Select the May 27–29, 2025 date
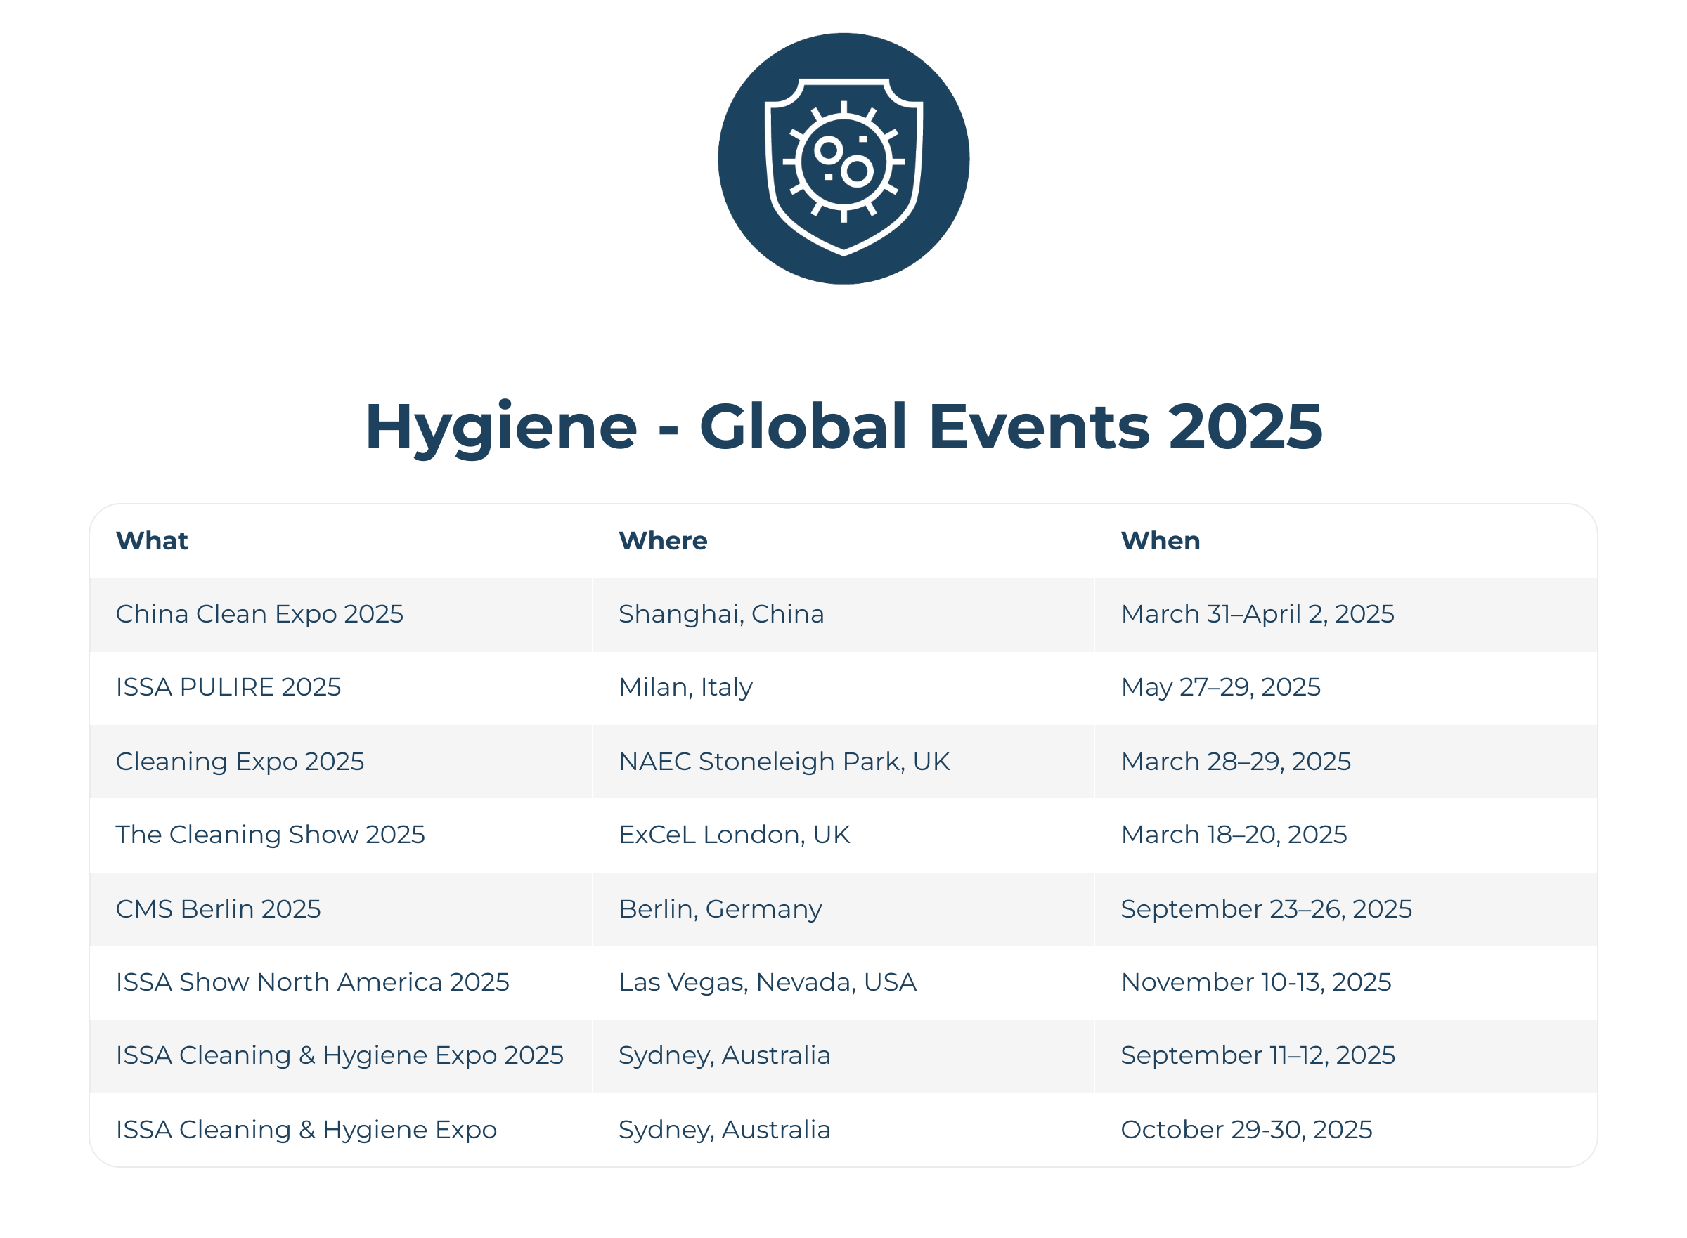The image size is (1687, 1238). (x=1221, y=687)
